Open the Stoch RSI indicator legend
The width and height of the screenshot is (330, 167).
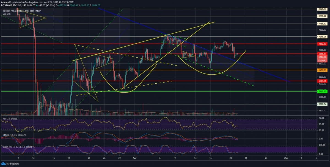pyautogui.click(x=17, y=147)
